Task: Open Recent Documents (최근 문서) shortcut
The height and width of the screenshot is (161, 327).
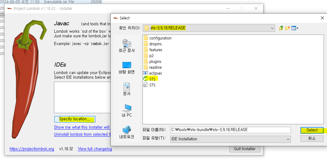Action: pos(127,46)
